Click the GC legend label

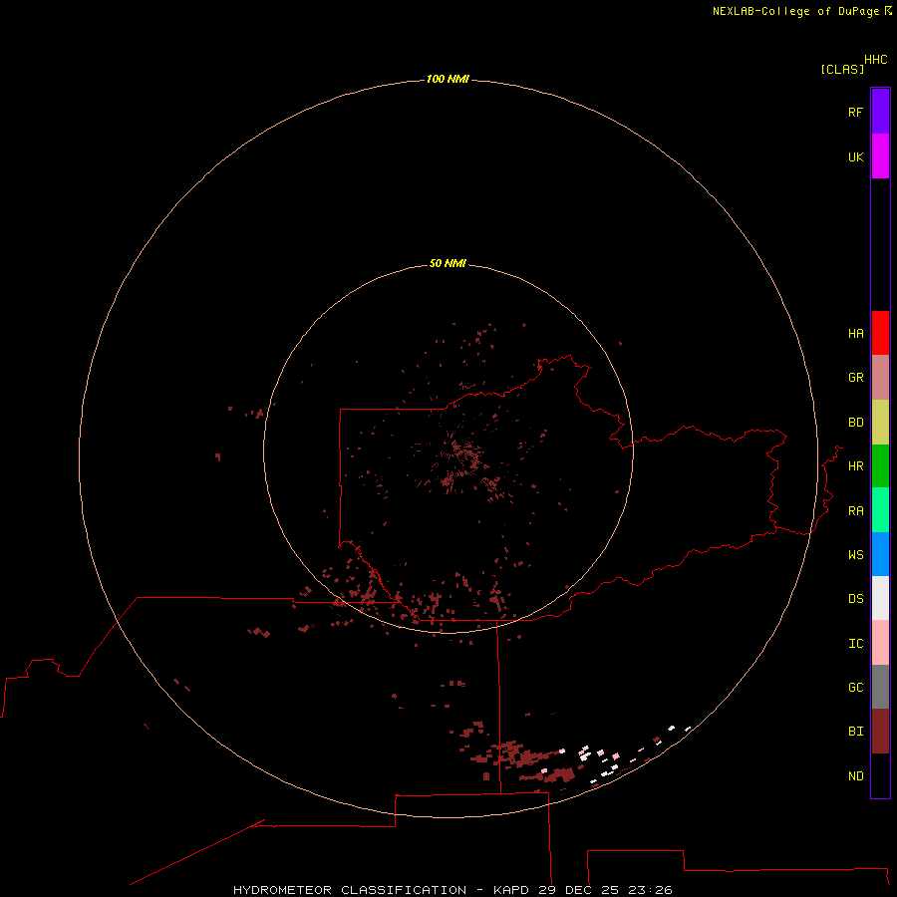point(855,688)
